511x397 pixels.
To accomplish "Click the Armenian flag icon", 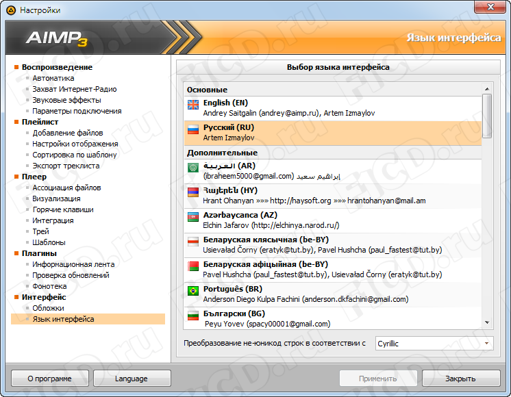I will click(193, 192).
